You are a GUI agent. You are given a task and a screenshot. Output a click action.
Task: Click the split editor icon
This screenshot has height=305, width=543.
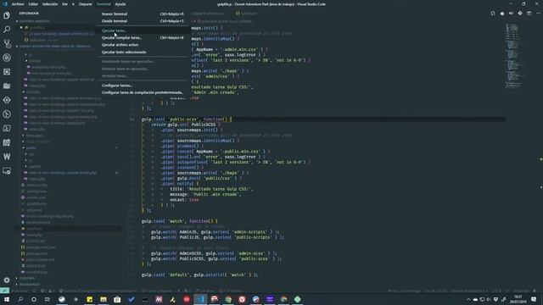click(x=529, y=14)
